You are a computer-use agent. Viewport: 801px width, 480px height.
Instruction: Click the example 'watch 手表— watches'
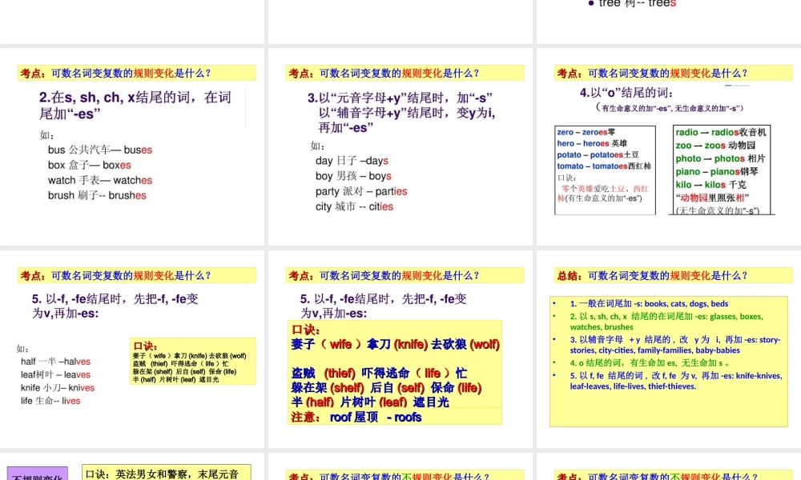(100, 181)
